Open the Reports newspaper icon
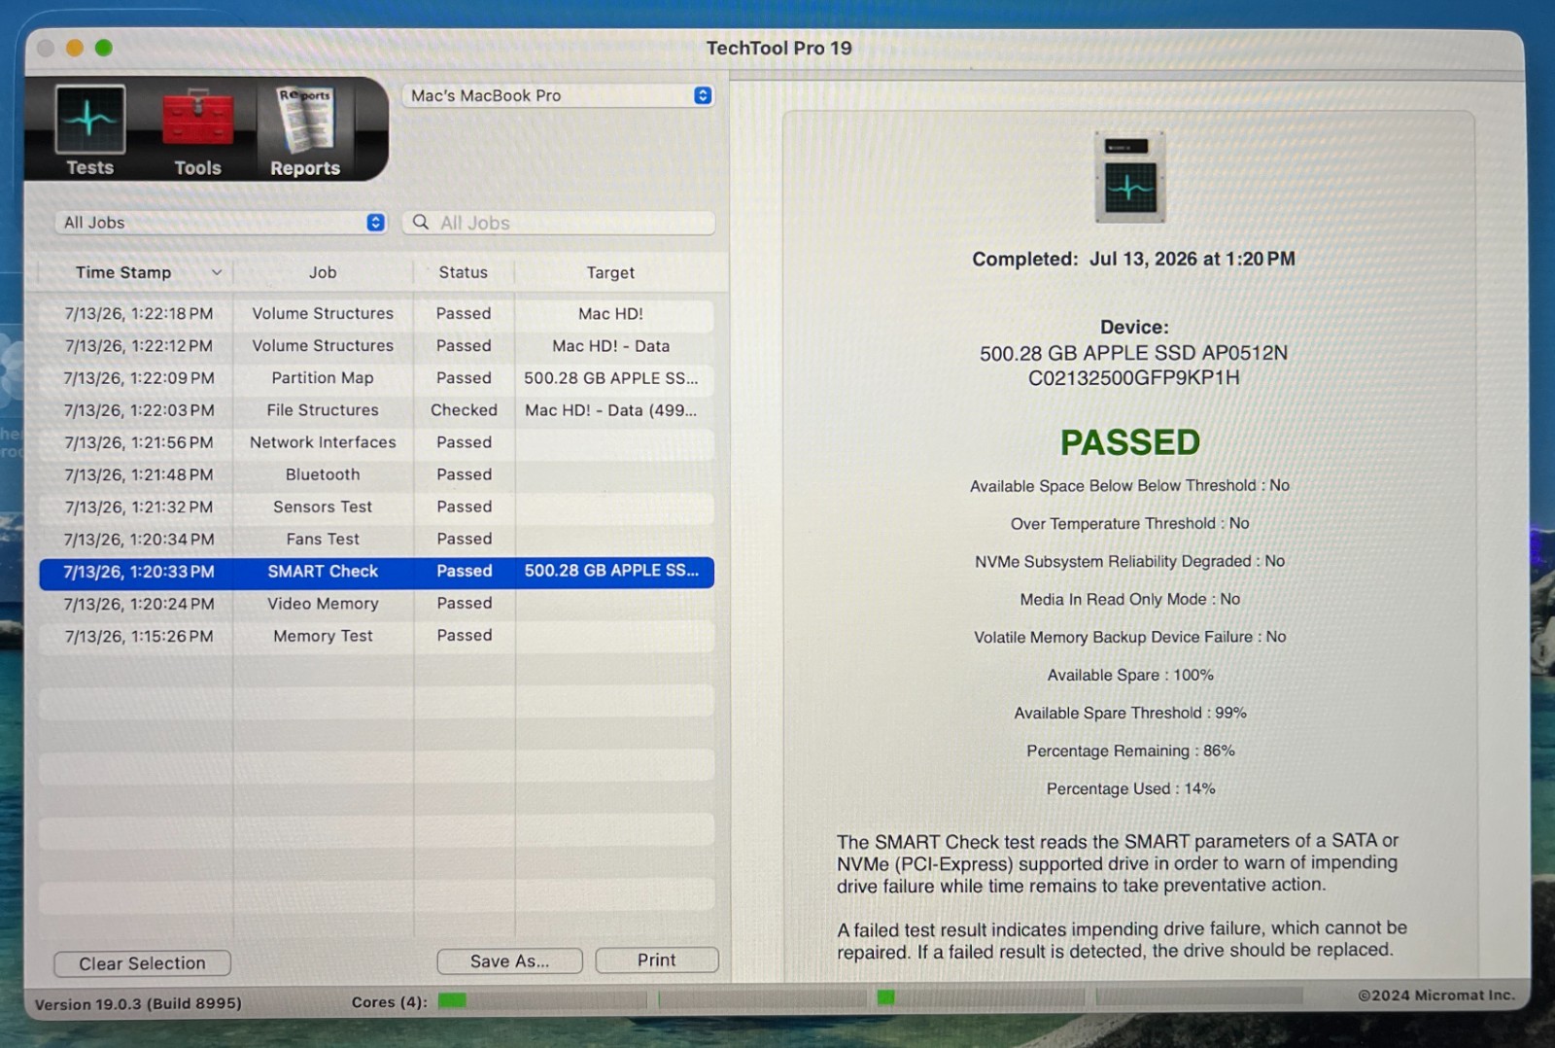The height and width of the screenshot is (1048, 1555). click(x=305, y=121)
